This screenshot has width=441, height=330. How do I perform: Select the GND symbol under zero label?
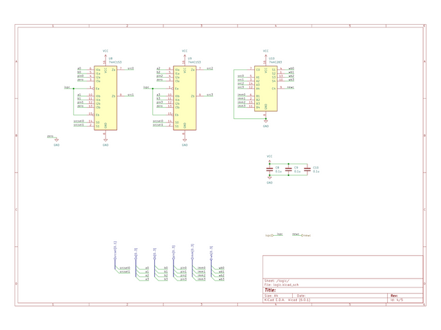coord(57,141)
